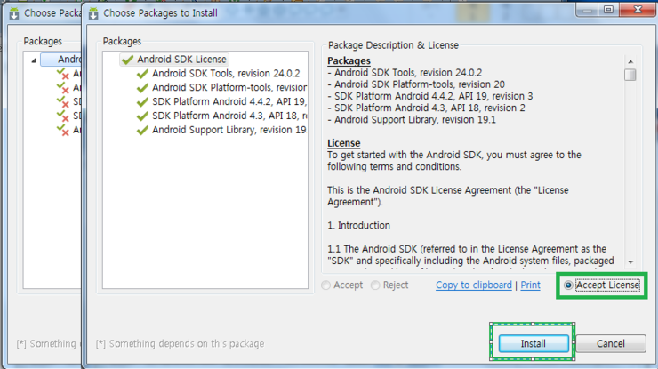Click the license scrollbar down arrow
The image size is (658, 369).
630,262
